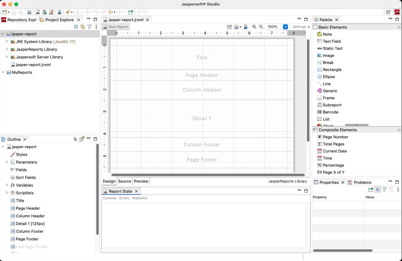This screenshot has height=261, width=402.
Task: Expand Scriptlets in the Outline
Action: [7, 193]
